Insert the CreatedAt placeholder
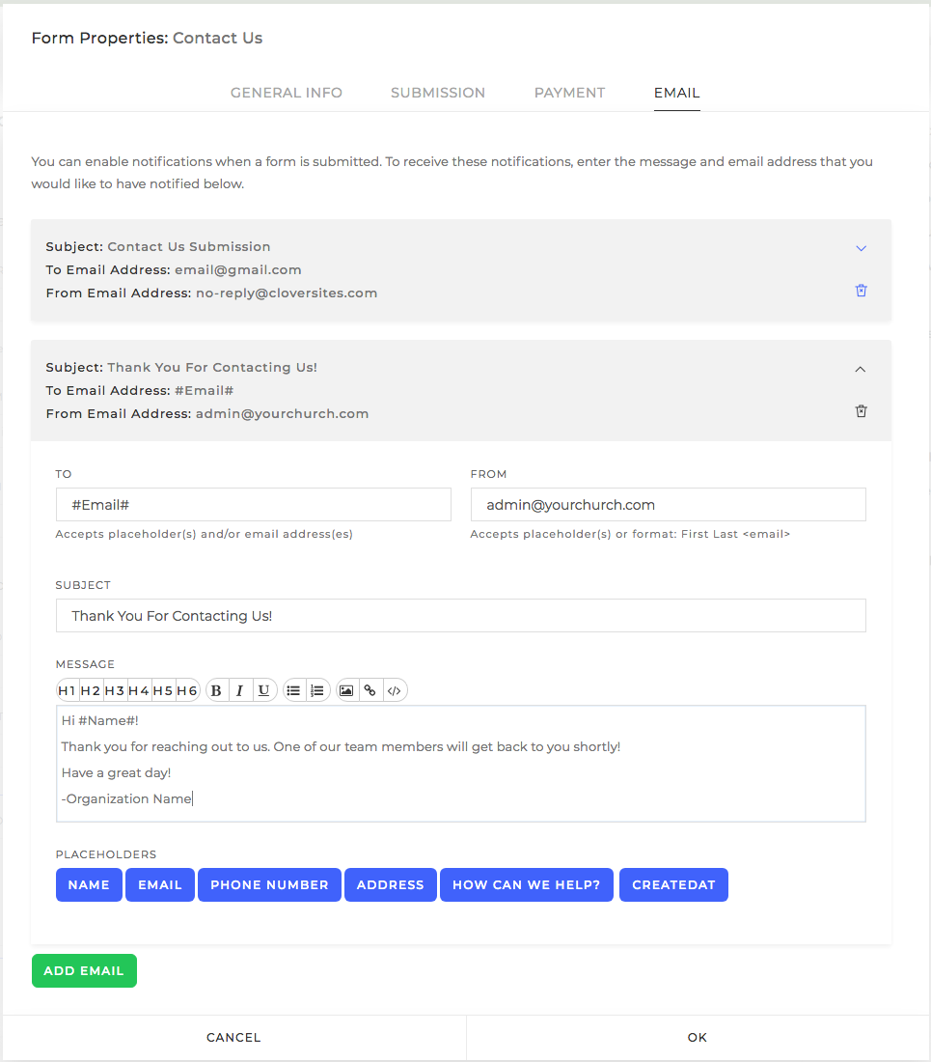The height and width of the screenshot is (1062, 931). coord(673,884)
